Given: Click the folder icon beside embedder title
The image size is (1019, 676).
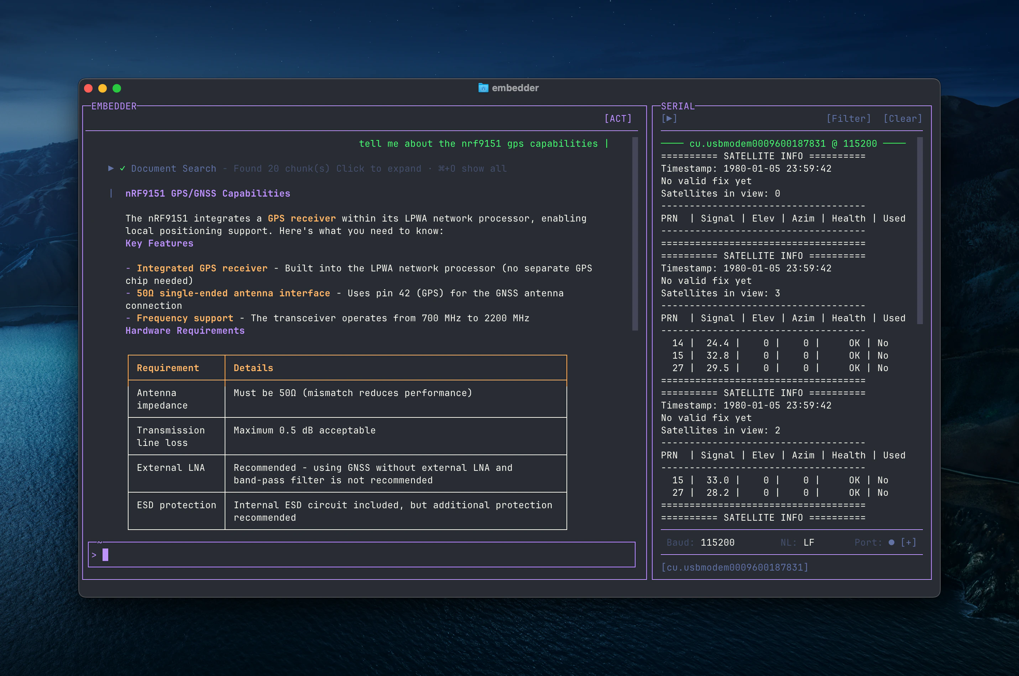Looking at the screenshot, I should tap(483, 88).
